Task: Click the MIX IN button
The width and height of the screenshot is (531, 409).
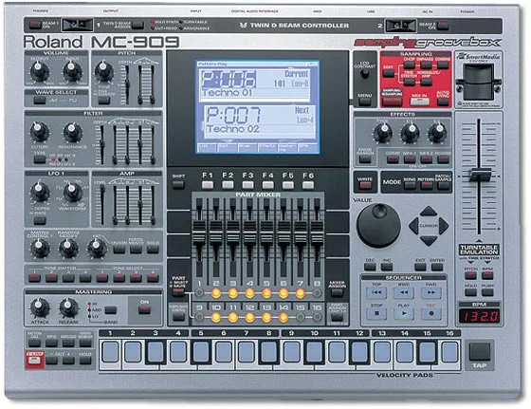Action: (x=419, y=101)
